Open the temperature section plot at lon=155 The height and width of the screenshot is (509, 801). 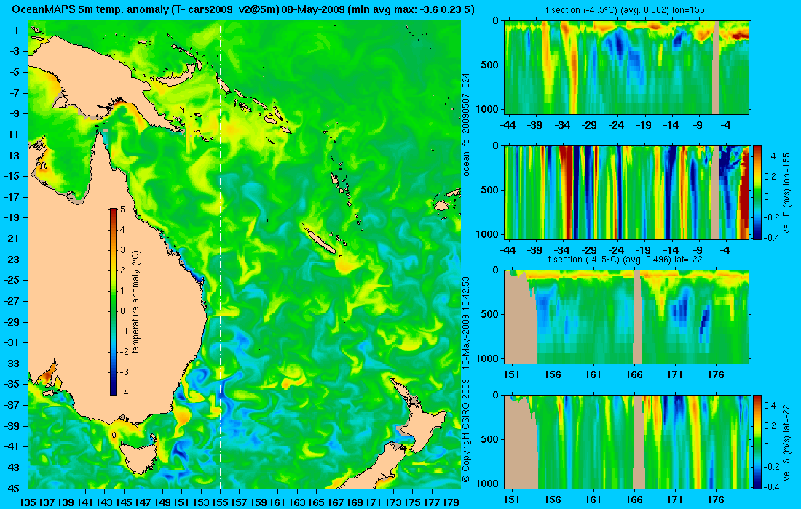coord(626,68)
